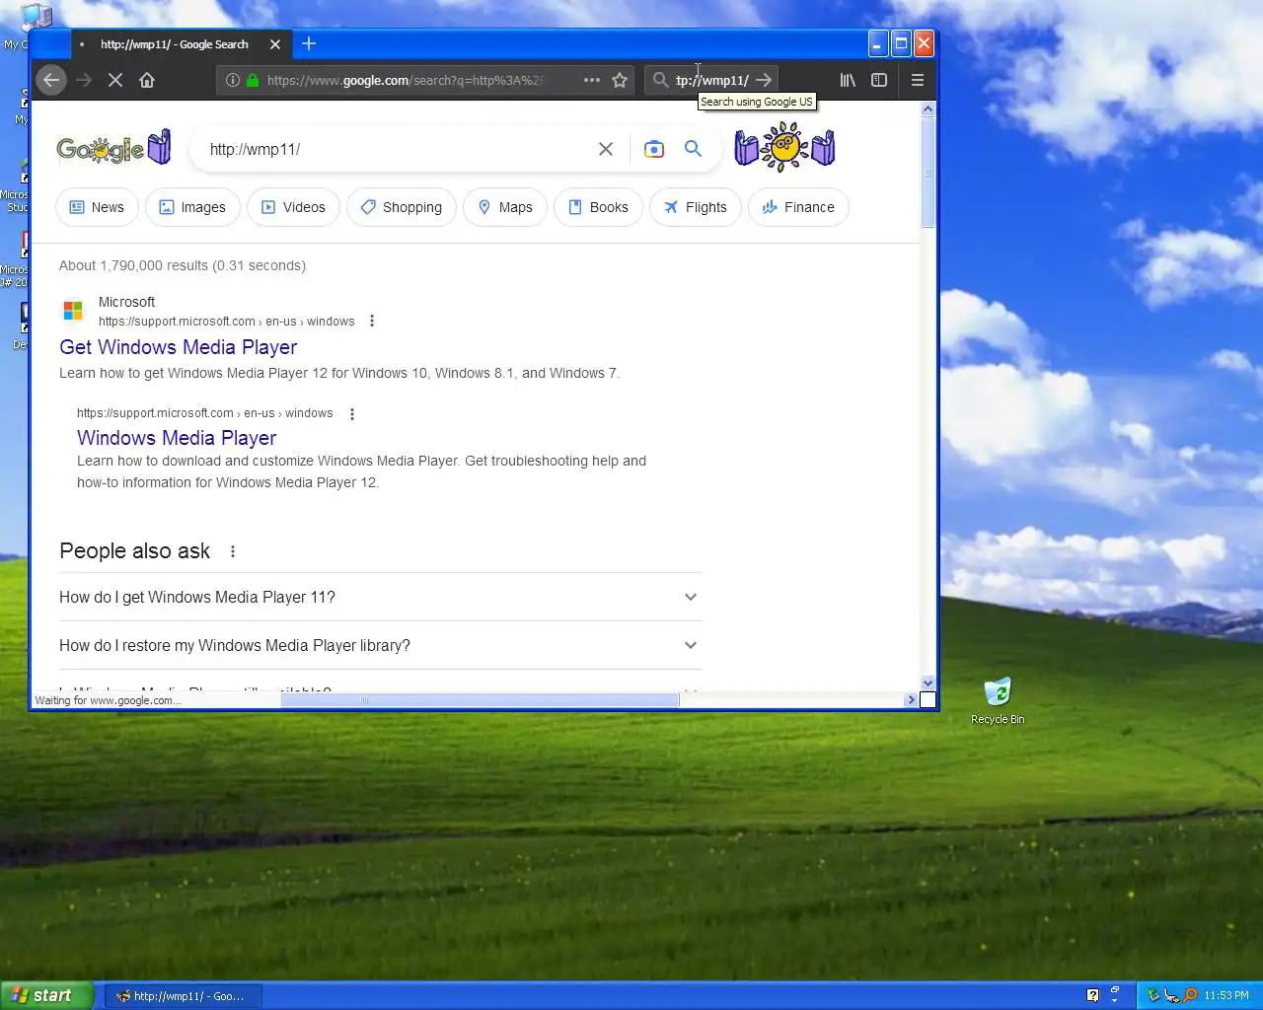Expand How do I restore my library question
Viewport: 1263px width, 1010px height.
click(380, 645)
